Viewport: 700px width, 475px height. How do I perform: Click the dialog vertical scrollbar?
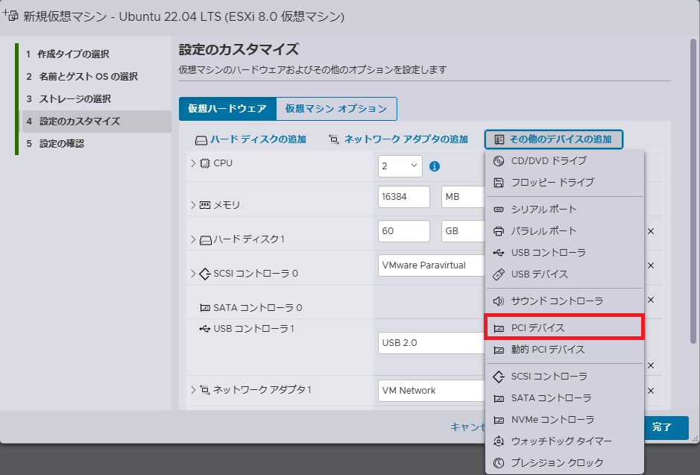[x=693, y=191]
